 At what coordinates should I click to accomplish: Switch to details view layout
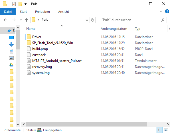click(x=160, y=130)
